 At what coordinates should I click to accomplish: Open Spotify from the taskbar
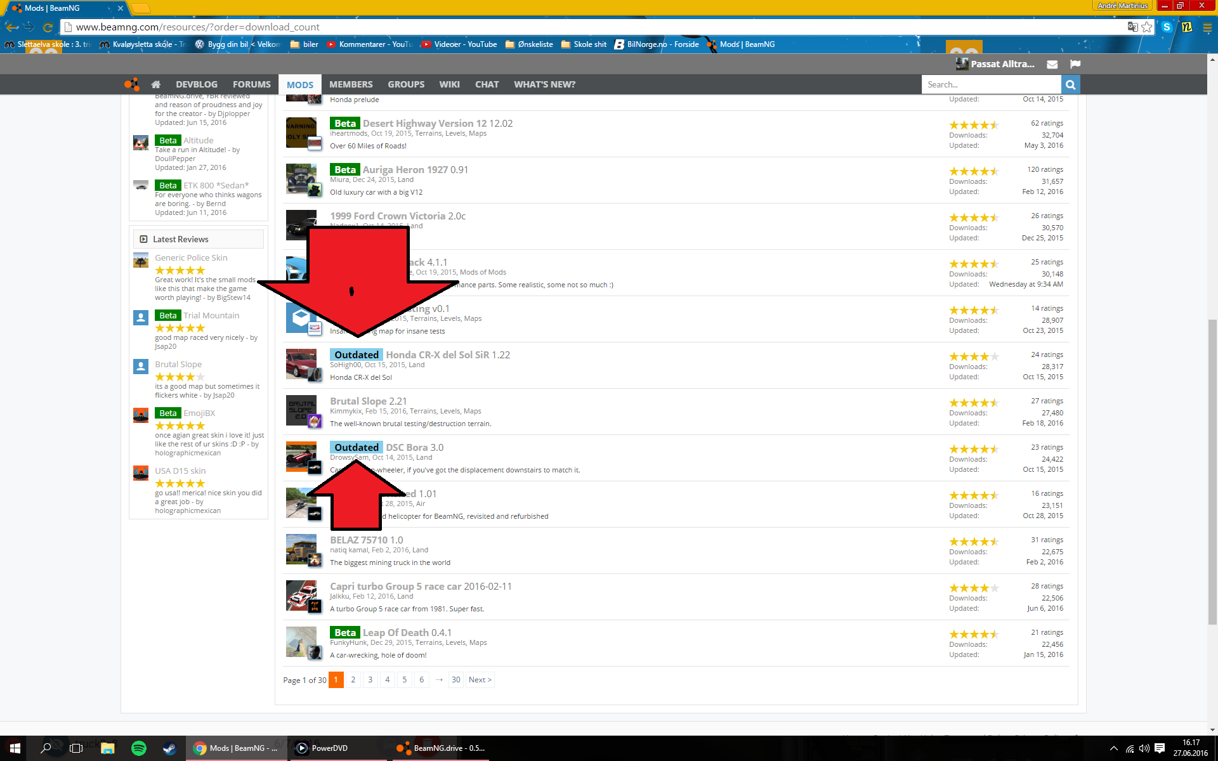pos(138,748)
